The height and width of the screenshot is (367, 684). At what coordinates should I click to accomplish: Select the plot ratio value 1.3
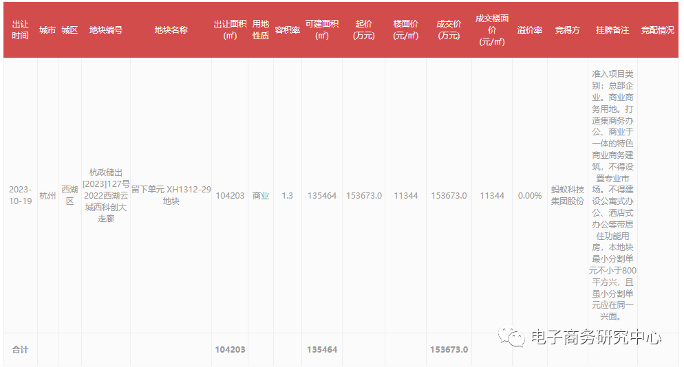pyautogui.click(x=288, y=196)
